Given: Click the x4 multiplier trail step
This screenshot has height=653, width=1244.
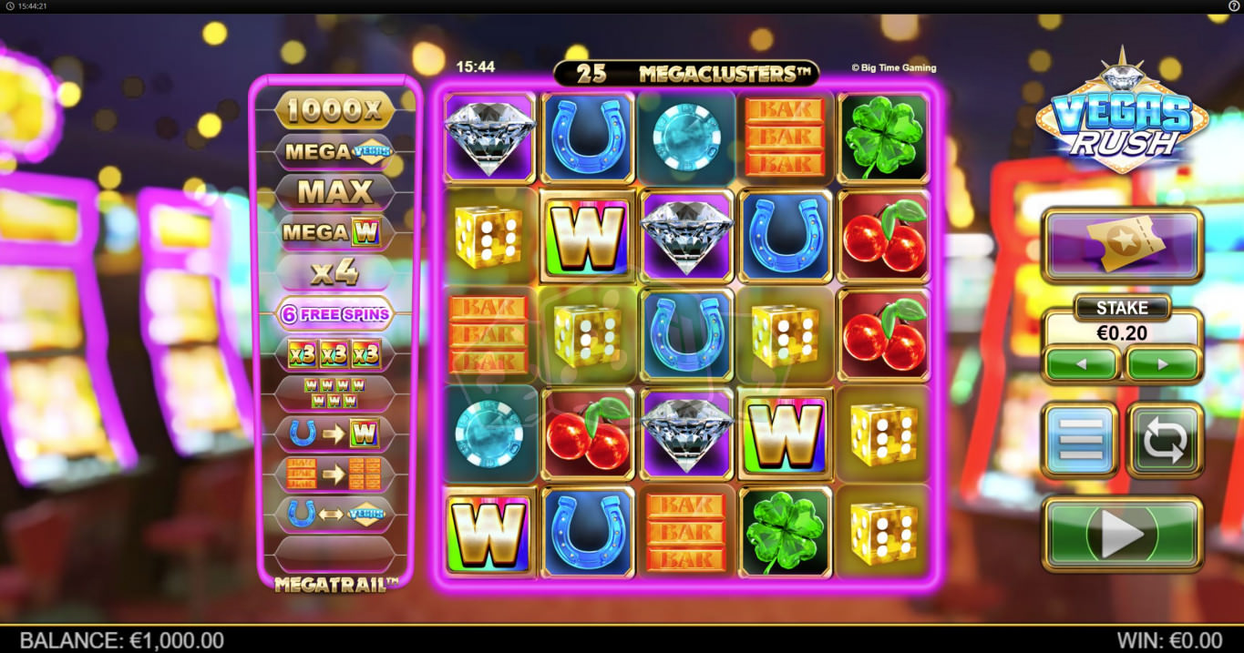Looking at the screenshot, I should (335, 272).
